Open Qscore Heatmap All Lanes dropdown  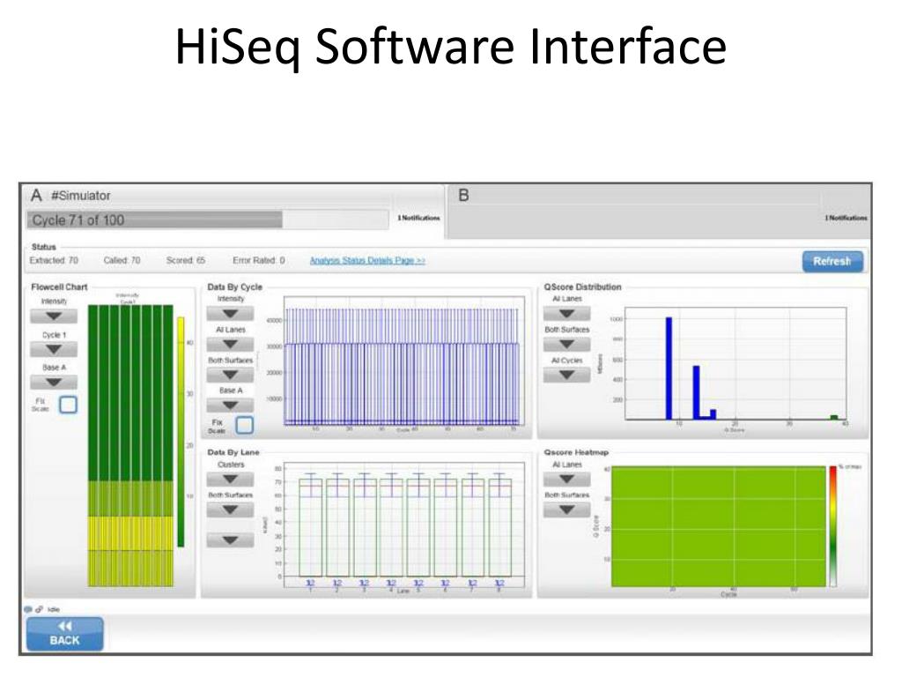[x=566, y=479]
